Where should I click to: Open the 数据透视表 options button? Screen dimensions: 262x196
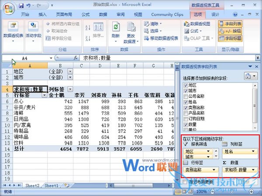[x=13, y=32]
